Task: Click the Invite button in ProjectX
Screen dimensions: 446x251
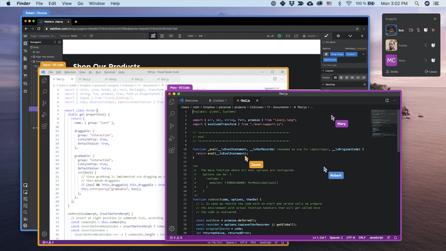Action: click(x=392, y=72)
